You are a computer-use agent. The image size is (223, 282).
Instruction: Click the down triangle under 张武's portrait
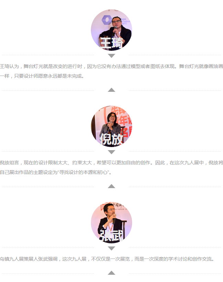(111, 249)
